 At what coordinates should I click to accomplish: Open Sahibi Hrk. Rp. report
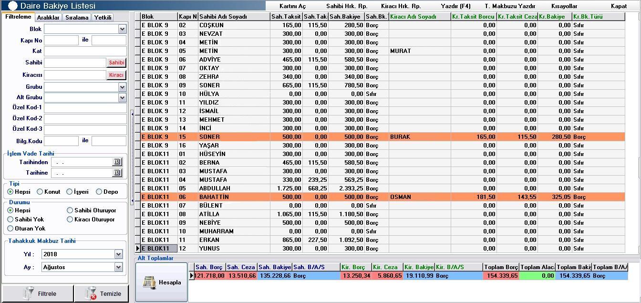point(347,6)
